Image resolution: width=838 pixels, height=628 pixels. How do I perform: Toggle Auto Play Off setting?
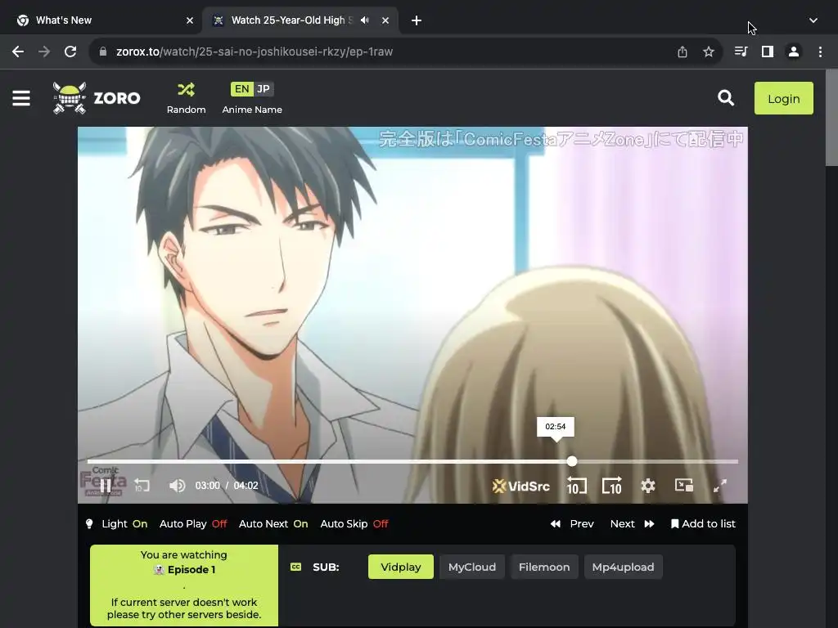click(193, 524)
